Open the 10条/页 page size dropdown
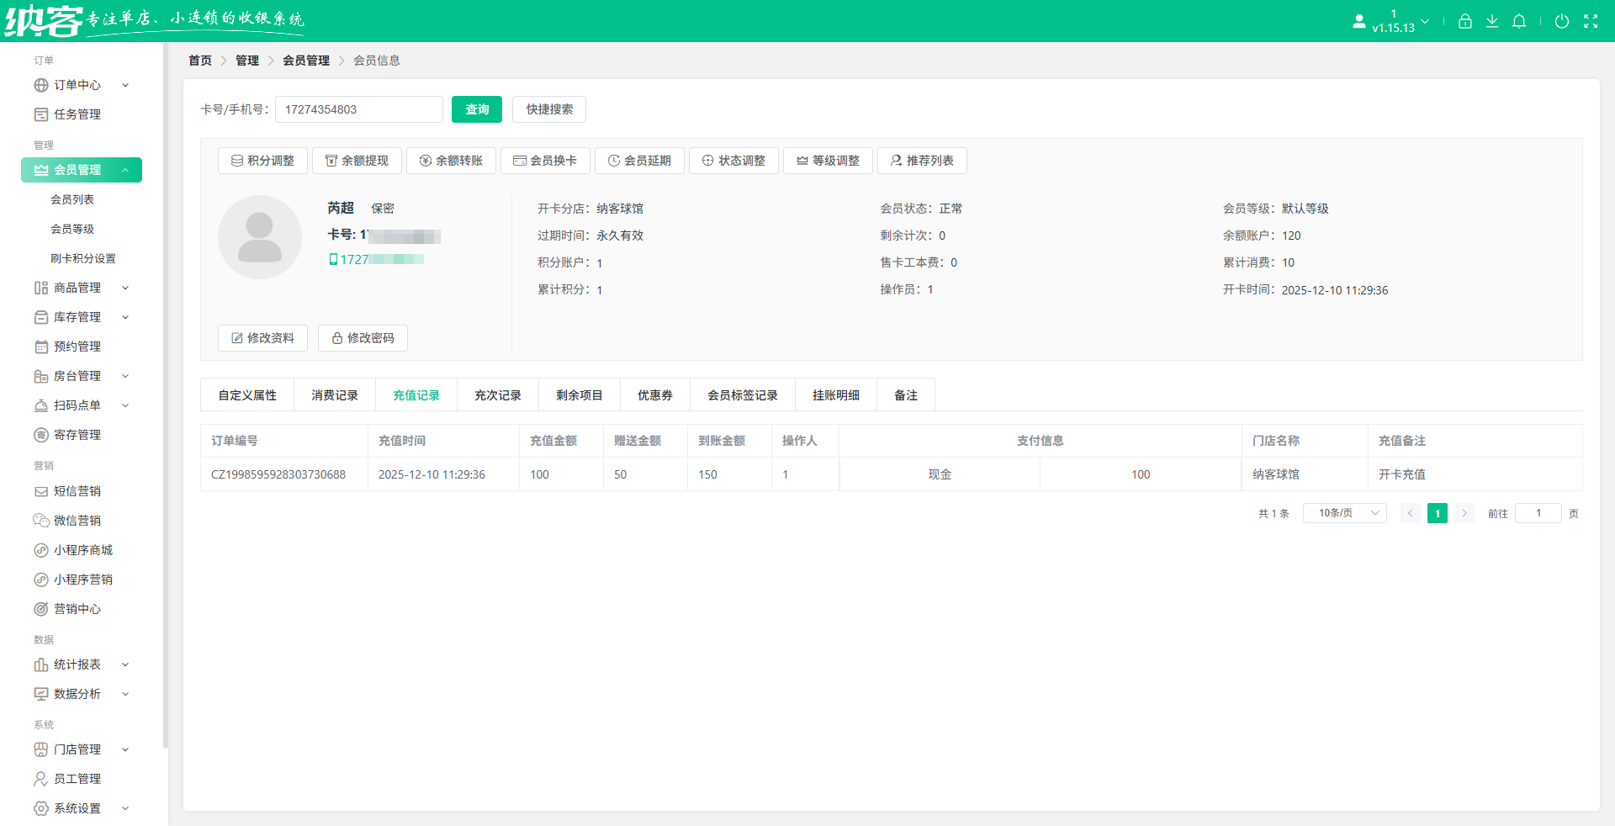This screenshot has height=826, width=1615. click(x=1343, y=512)
